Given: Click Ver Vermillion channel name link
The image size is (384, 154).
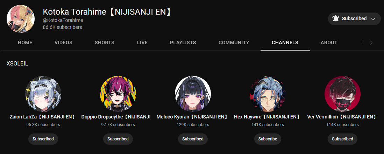Looking at the screenshot, I should (342, 117).
